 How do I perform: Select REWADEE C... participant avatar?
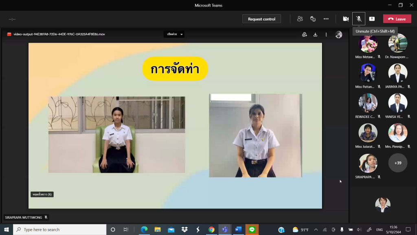click(368, 102)
